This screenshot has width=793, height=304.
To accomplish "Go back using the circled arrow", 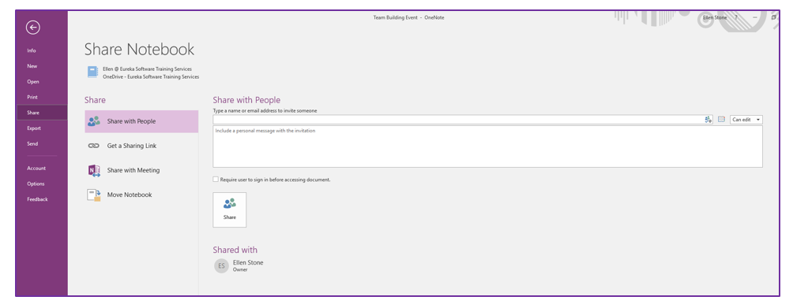I will click(x=33, y=28).
